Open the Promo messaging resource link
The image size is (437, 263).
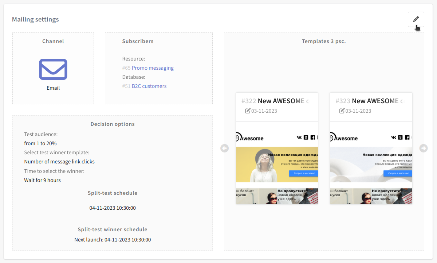(153, 68)
